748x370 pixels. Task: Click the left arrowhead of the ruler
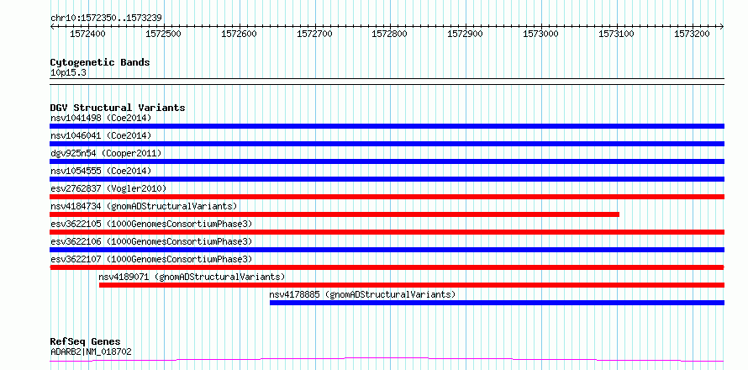pos(52,27)
